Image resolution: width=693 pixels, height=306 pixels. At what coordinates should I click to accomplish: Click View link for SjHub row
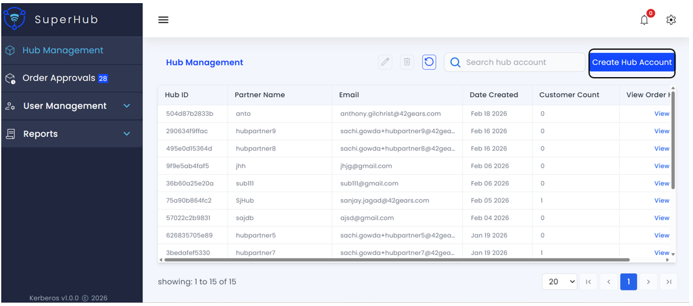661,201
